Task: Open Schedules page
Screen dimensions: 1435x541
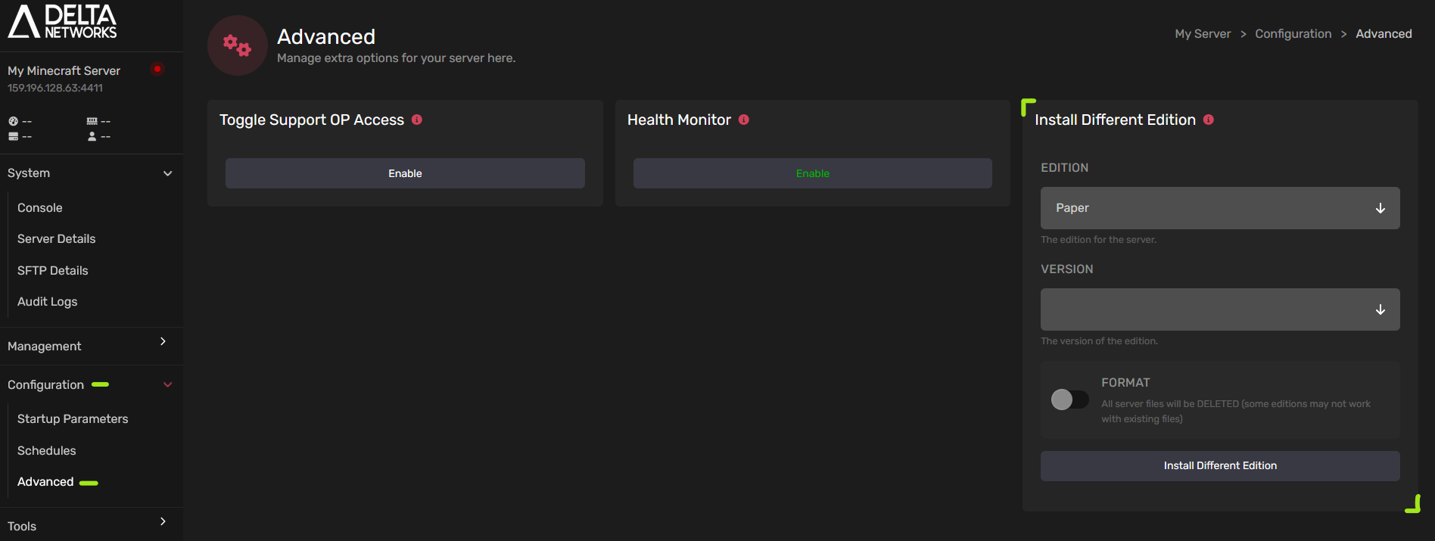Action: 47,450
